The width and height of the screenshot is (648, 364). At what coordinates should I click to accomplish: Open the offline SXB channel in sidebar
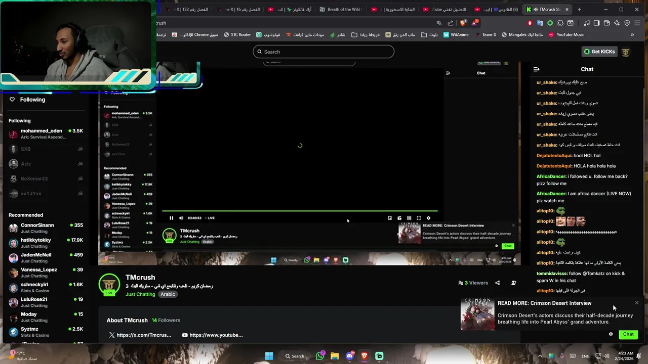tap(46, 149)
